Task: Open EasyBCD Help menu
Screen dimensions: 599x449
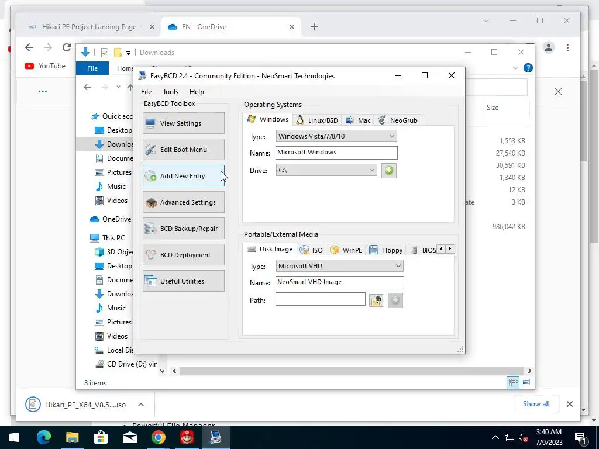Action: coord(197,92)
